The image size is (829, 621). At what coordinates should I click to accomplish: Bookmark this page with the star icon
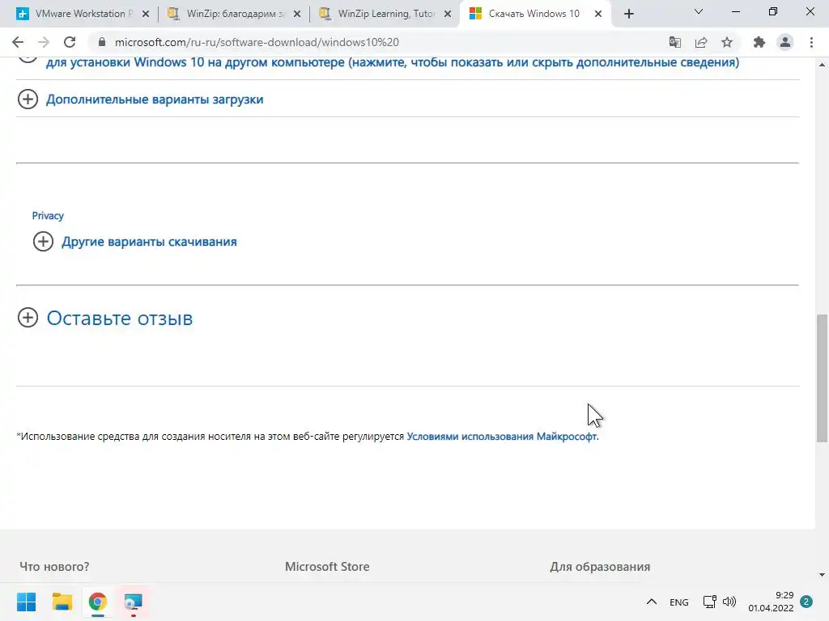[727, 42]
